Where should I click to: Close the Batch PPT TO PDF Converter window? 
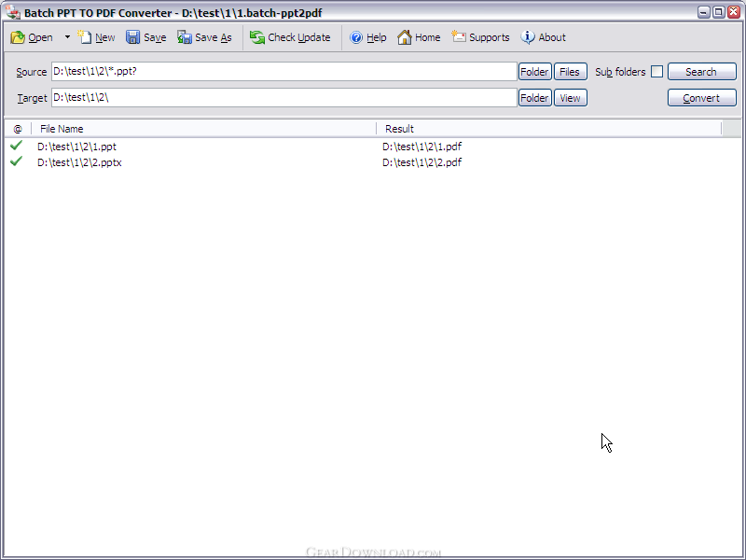click(x=734, y=12)
